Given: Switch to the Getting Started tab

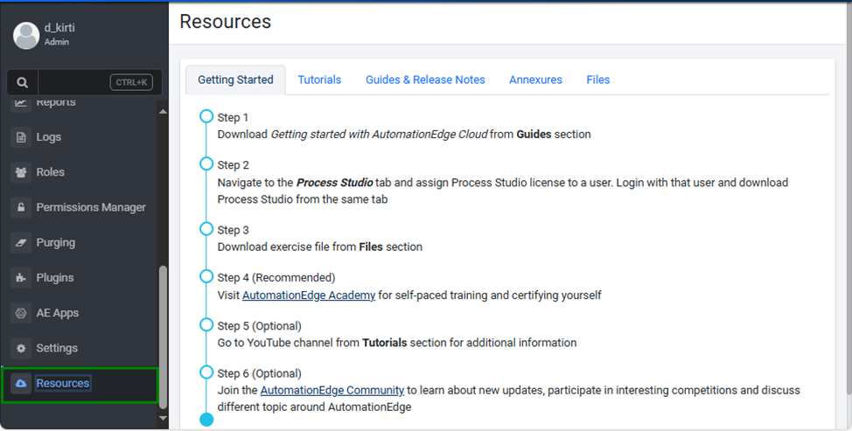Looking at the screenshot, I should (235, 80).
